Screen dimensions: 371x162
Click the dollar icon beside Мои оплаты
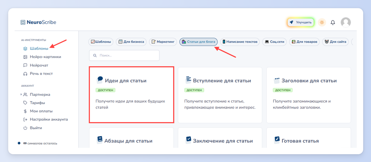coord(26,111)
